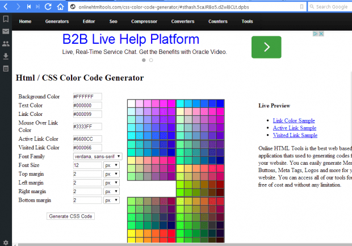Go to browser home page icon

[x=60, y=7]
